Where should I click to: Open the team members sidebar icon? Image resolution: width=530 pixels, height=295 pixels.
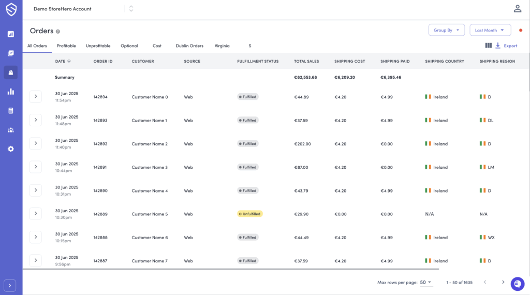[11, 130]
